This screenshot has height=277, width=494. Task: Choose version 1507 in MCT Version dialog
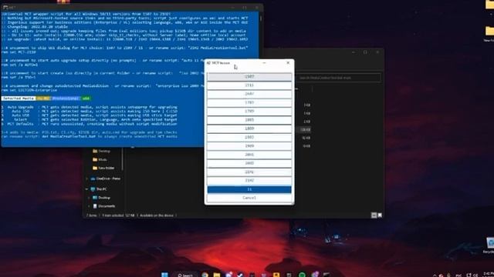point(249,77)
